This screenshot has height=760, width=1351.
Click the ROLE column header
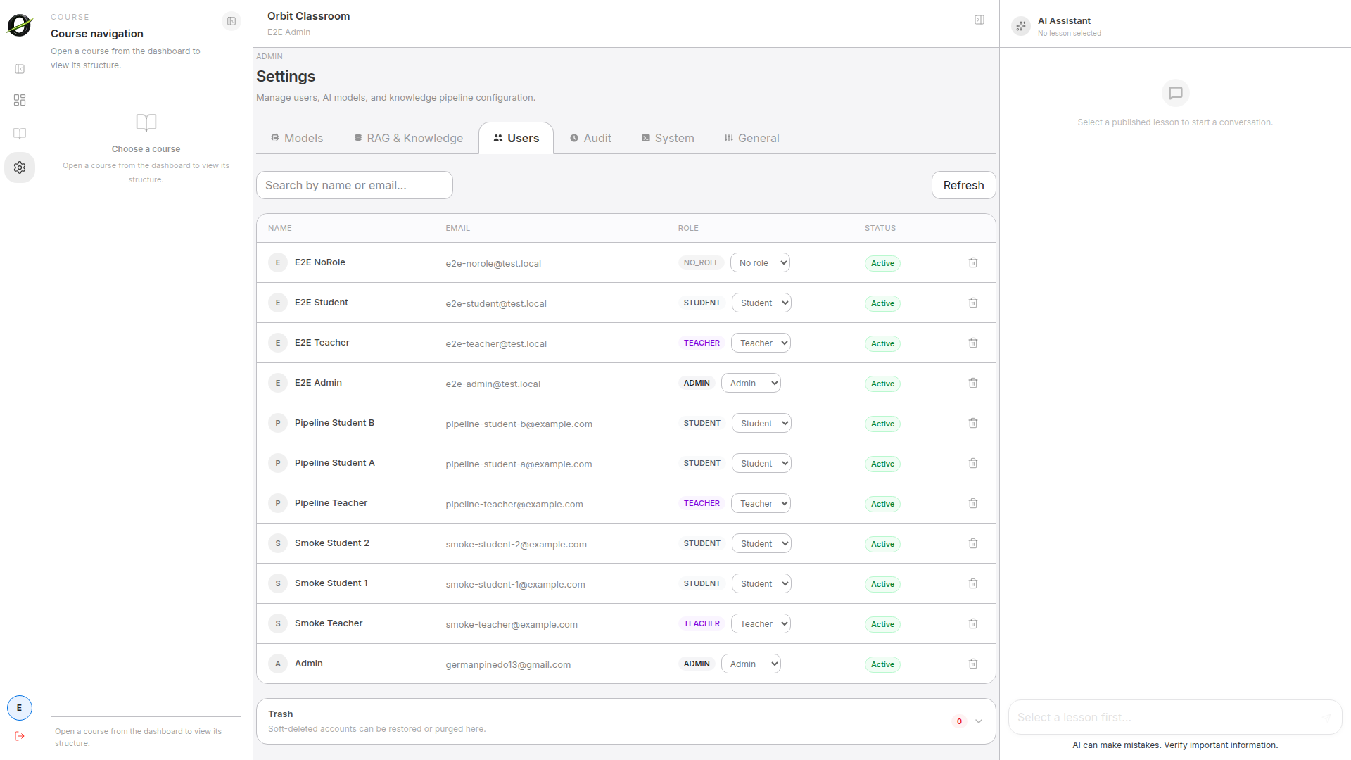click(688, 228)
